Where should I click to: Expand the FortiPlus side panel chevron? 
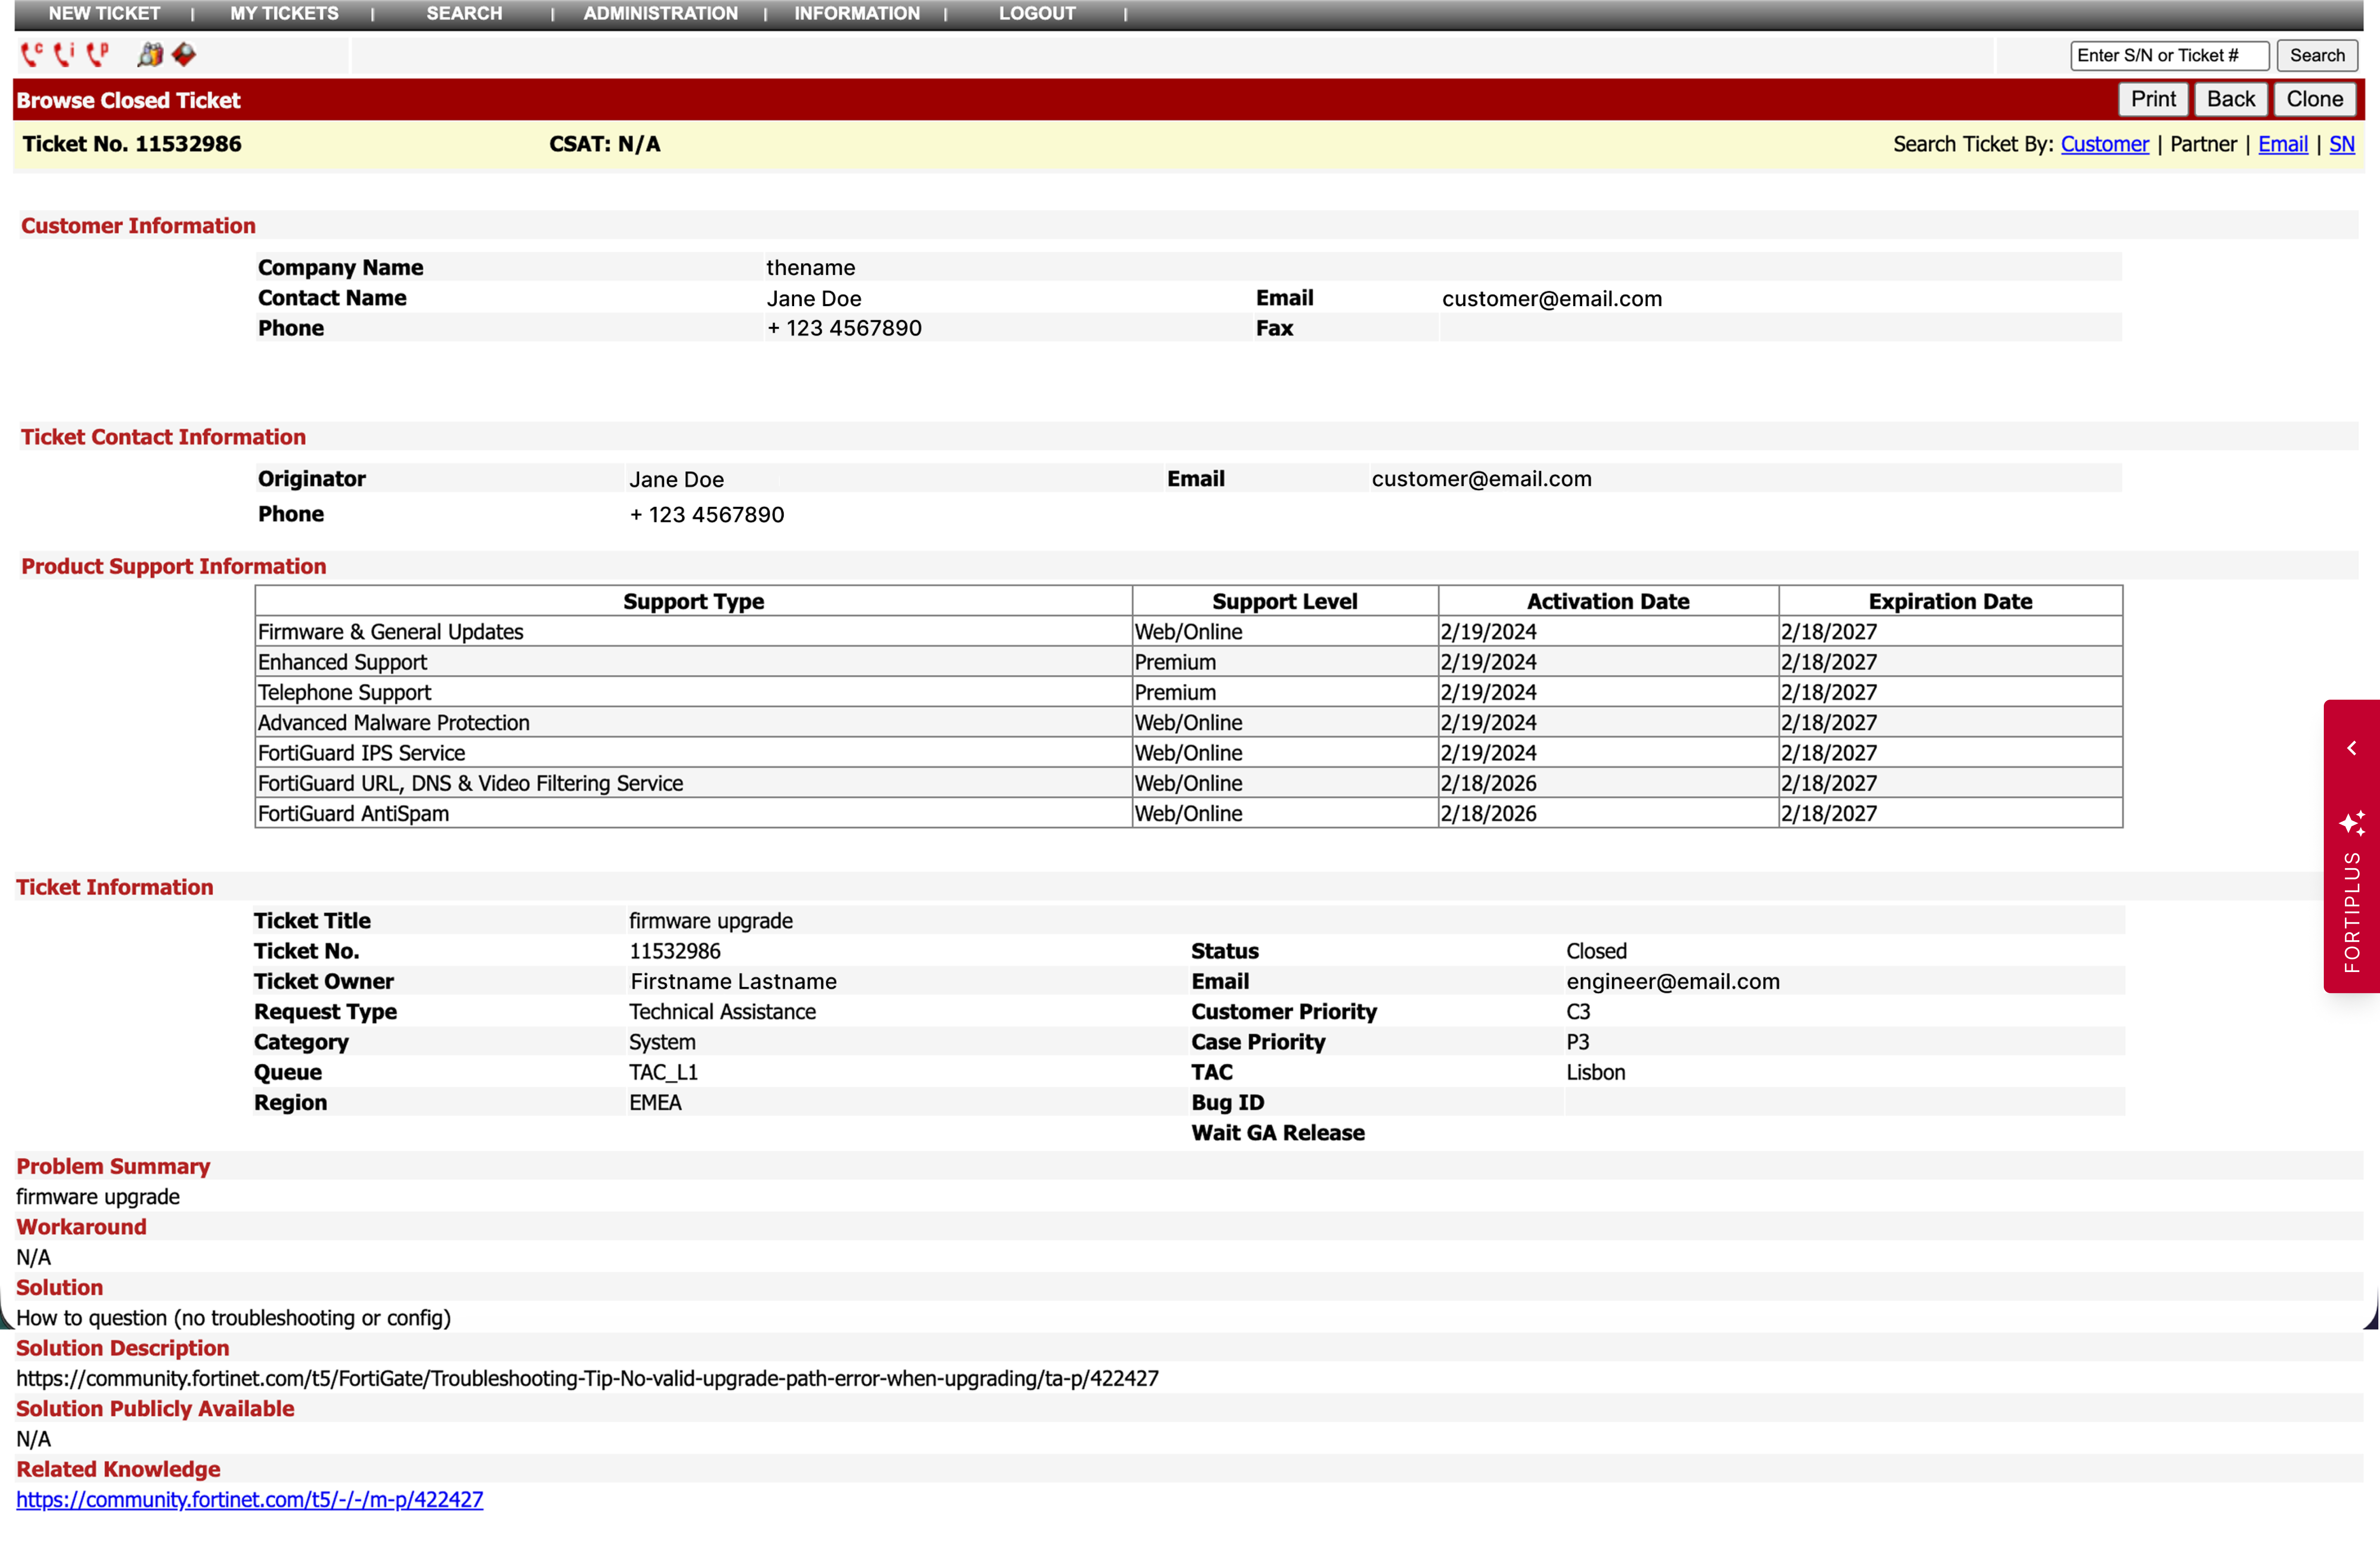click(x=2352, y=748)
